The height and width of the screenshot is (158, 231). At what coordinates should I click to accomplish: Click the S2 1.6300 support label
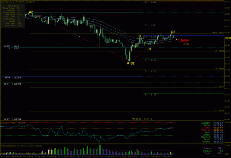[150, 71]
